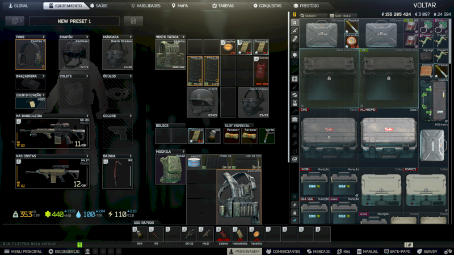454x255 pixels.
Task: Click the PMC face icon next to Esconderijo
Action: tap(87, 251)
